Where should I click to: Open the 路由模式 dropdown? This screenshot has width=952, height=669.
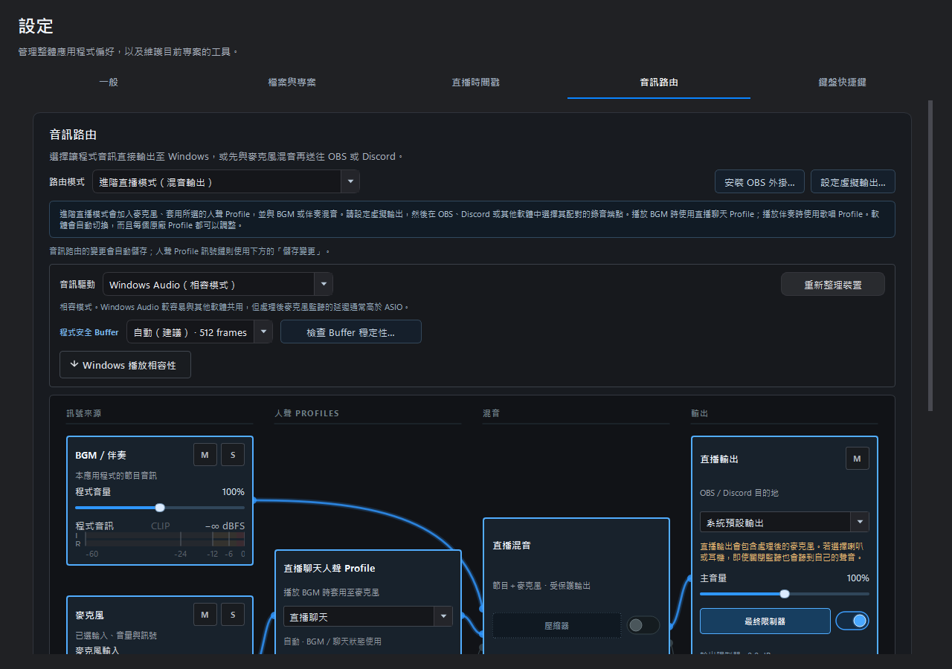(226, 181)
